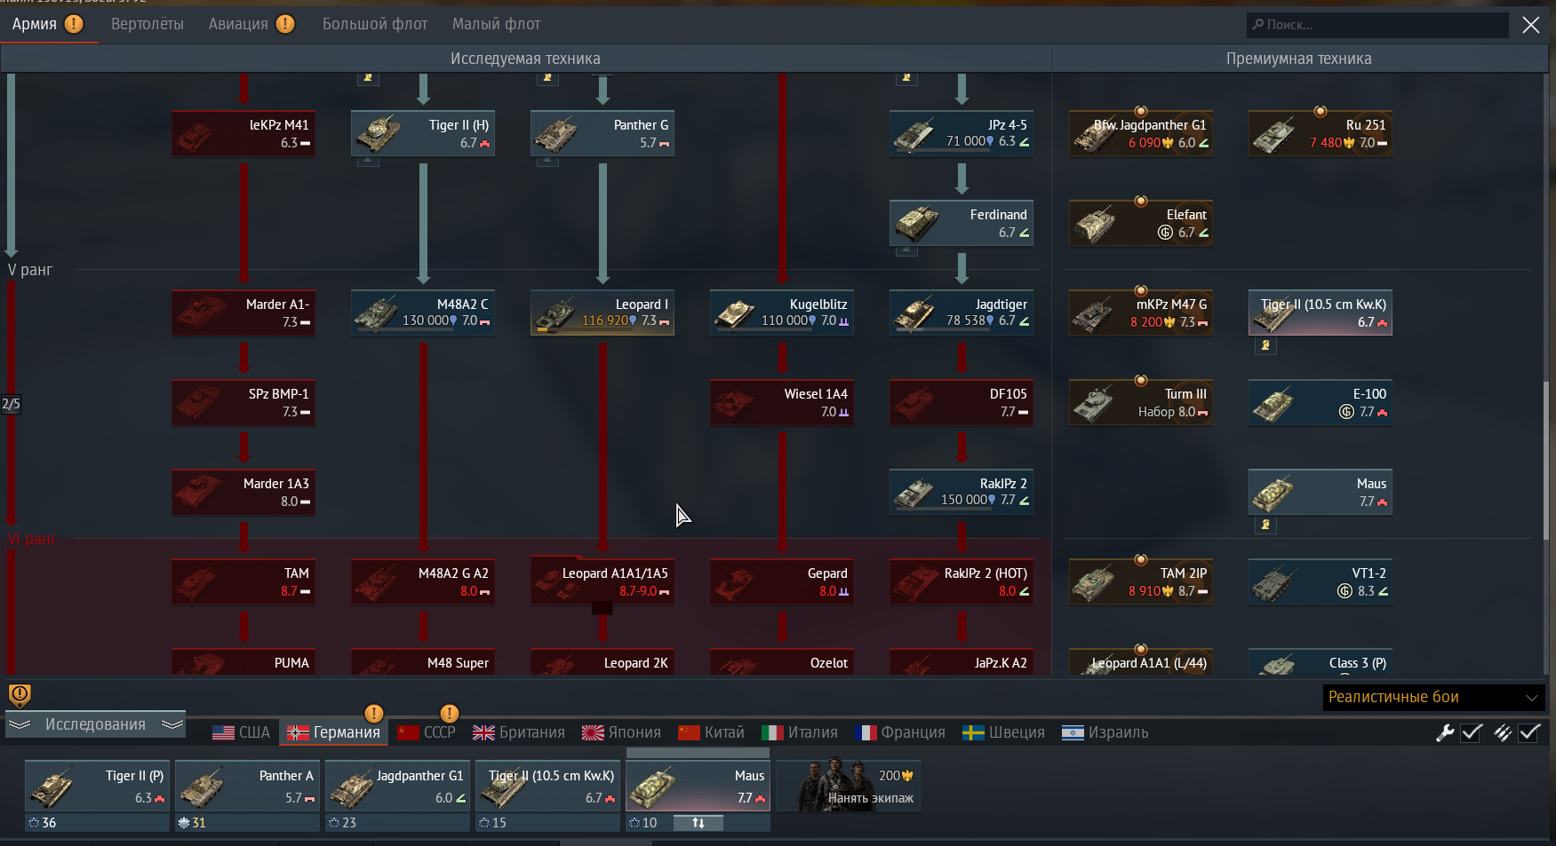Click Нанять экипаж recruit crew button
This screenshot has height=846, width=1556.
coord(849,786)
